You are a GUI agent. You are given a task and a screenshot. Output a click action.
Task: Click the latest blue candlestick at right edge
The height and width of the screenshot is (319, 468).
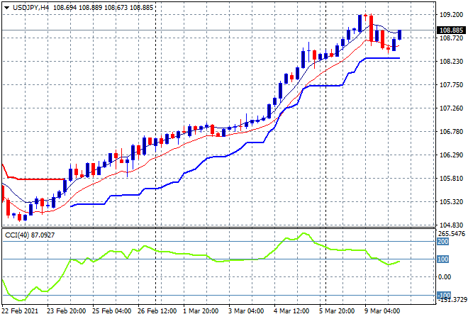point(400,35)
